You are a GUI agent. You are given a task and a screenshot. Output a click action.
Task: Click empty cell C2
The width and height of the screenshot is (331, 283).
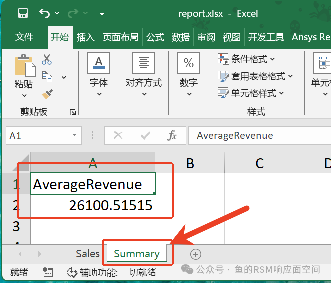click(259, 205)
